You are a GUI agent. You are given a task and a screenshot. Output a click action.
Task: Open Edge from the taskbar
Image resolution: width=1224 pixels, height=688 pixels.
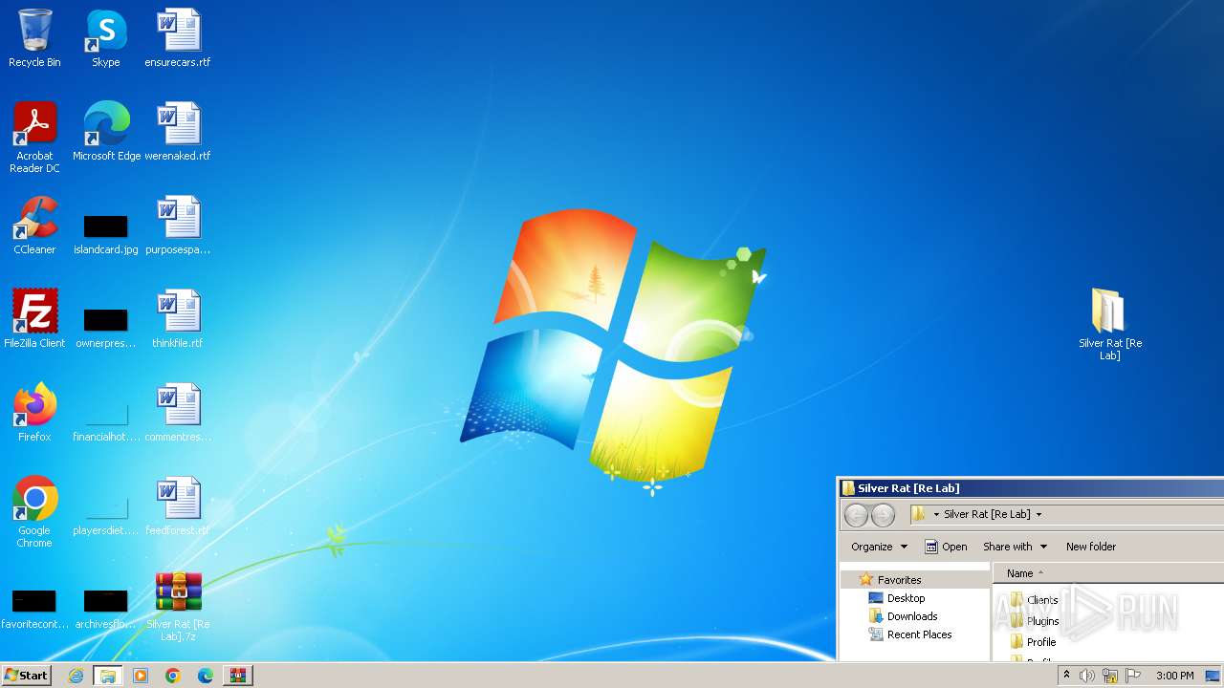(206, 676)
